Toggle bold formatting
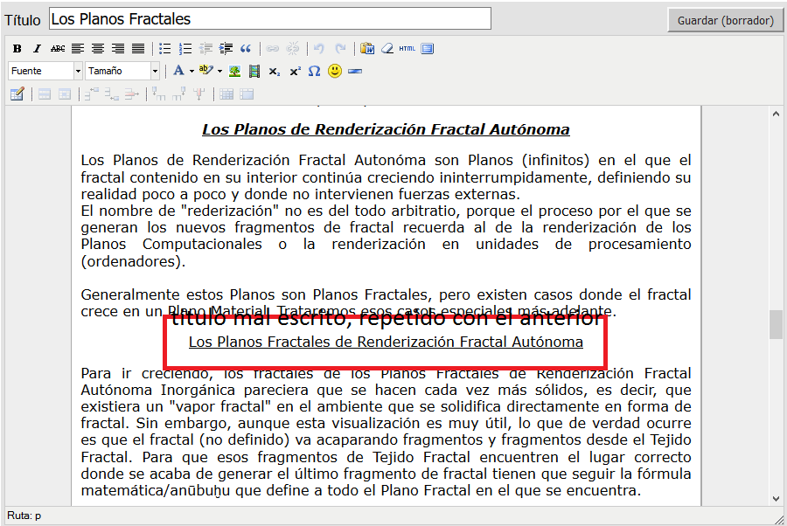The width and height of the screenshot is (787, 526). tap(17, 49)
